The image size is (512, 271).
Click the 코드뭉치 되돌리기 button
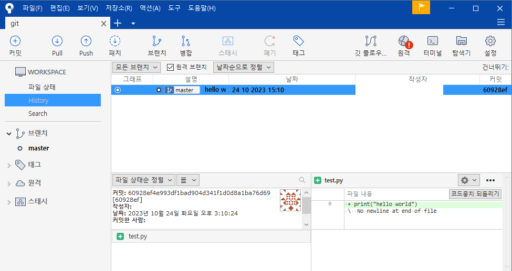pyautogui.click(x=475, y=194)
